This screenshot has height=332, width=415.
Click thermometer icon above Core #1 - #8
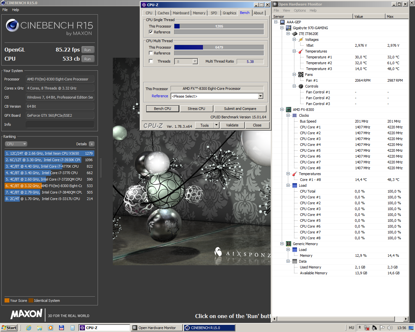(x=295, y=174)
